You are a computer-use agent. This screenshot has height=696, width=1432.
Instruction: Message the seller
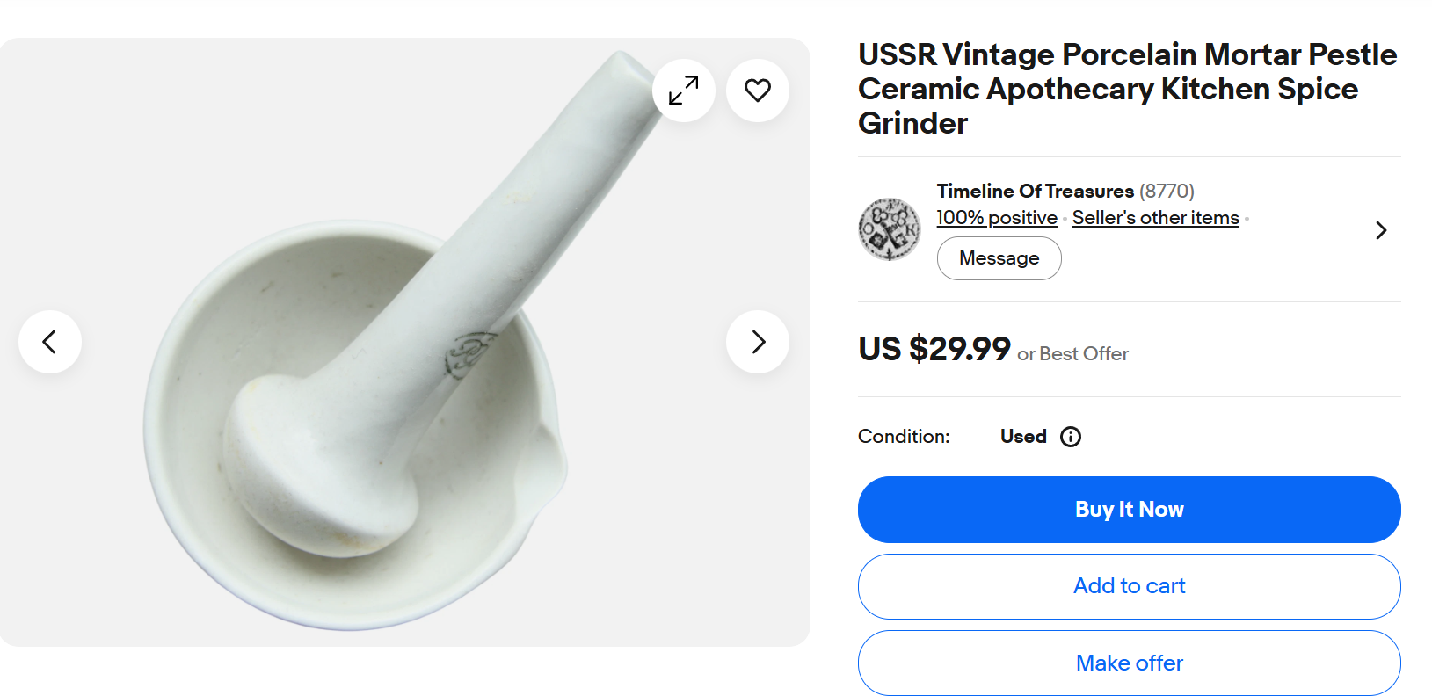999,258
